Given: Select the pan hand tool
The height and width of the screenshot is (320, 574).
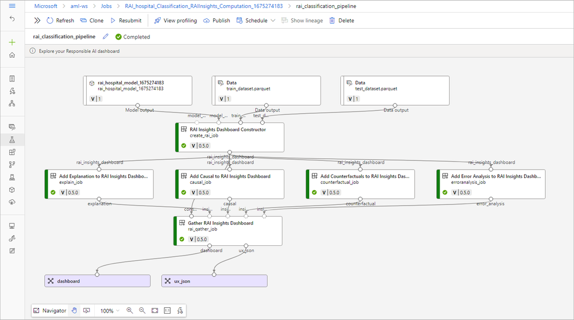Looking at the screenshot, I should 74,310.
